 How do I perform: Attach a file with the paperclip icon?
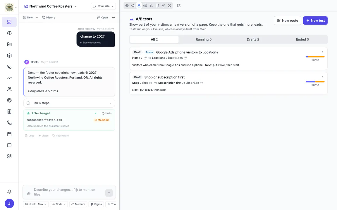coord(29,193)
